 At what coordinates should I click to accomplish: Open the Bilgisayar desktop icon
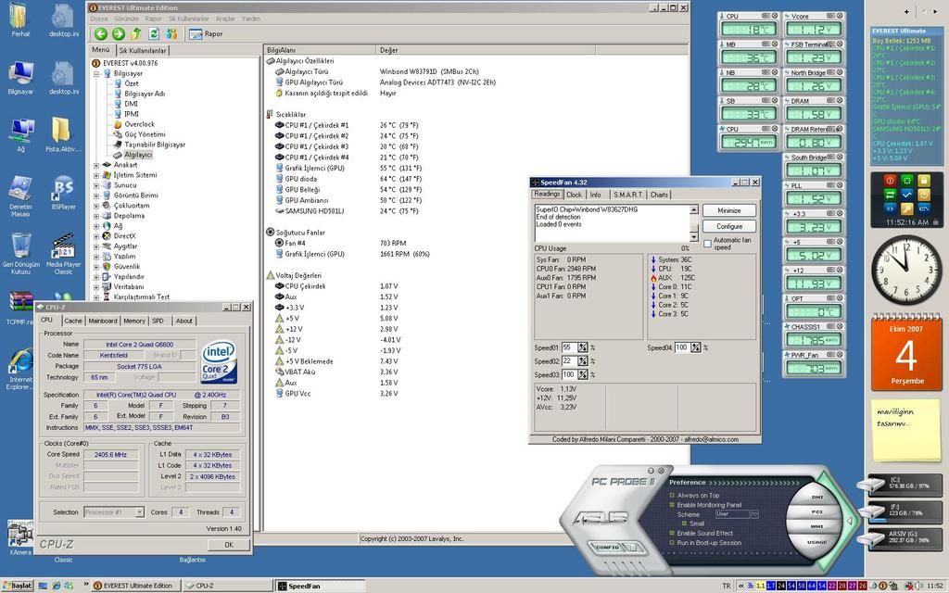pos(20,78)
